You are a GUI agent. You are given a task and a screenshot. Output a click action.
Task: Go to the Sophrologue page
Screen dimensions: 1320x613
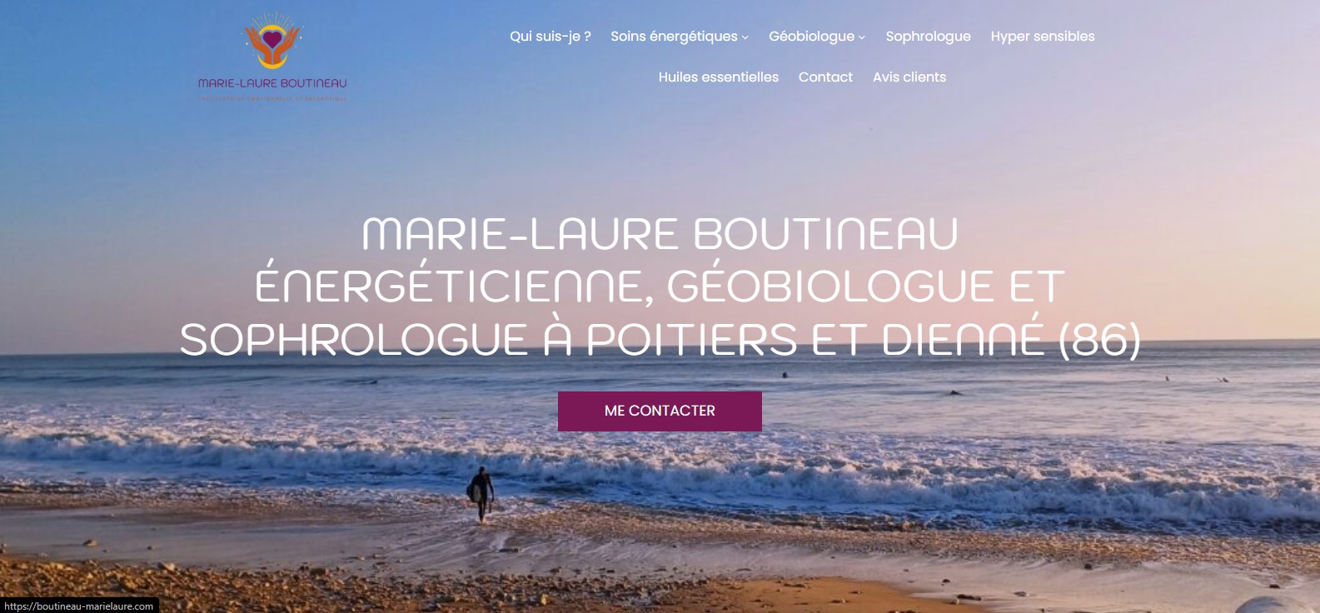(928, 37)
